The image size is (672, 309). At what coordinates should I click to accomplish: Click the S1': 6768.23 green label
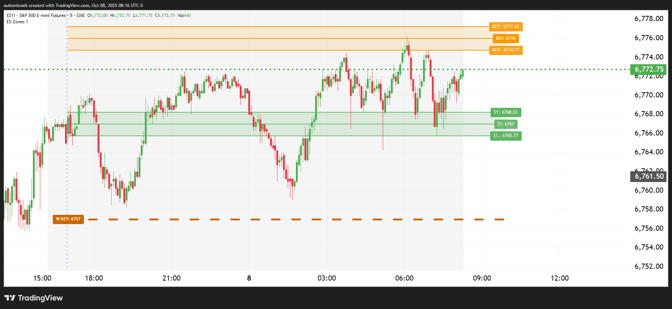coord(505,112)
